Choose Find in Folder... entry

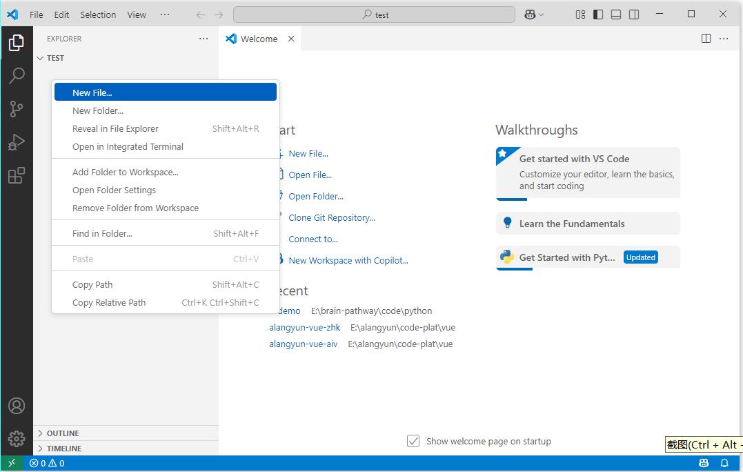point(166,234)
